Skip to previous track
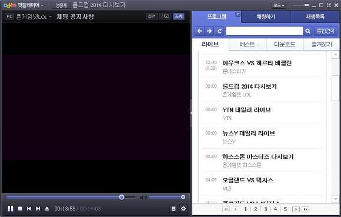Screen dimensions: 341x217 click(29, 209)
